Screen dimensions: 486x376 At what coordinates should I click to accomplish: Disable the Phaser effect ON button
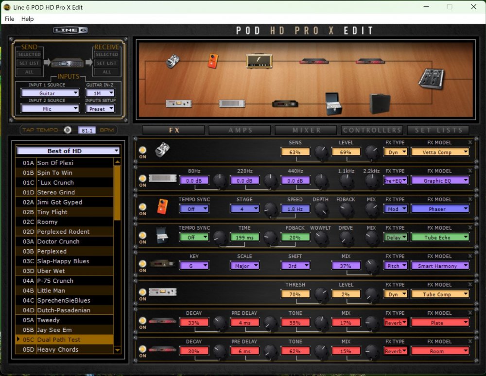coord(142,207)
